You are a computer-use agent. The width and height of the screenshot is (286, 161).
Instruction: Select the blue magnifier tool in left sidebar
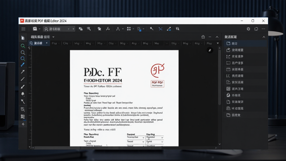tap(23, 59)
